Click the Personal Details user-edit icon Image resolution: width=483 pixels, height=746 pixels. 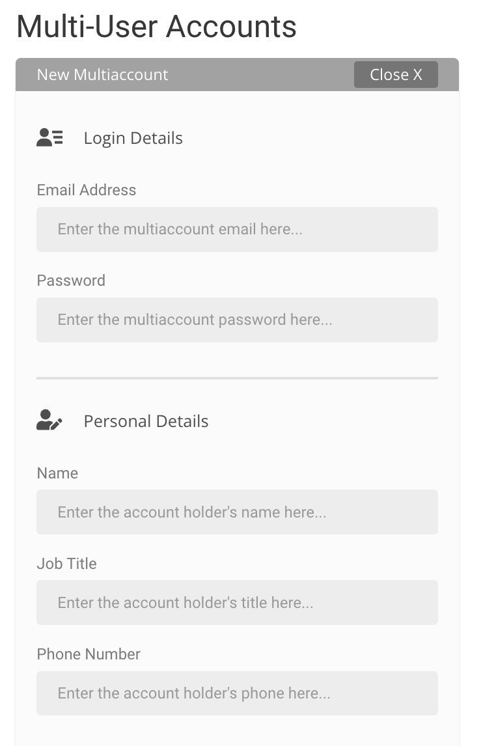click(49, 420)
